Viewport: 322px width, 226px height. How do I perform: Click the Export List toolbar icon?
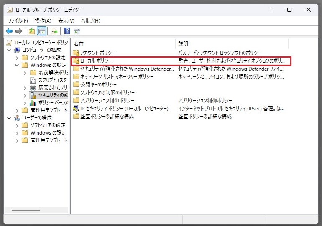click(54, 31)
